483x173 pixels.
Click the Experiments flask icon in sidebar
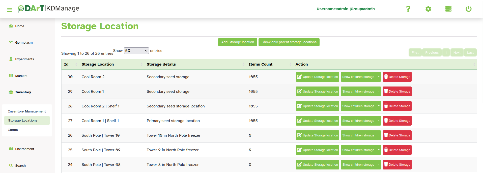tap(11, 59)
